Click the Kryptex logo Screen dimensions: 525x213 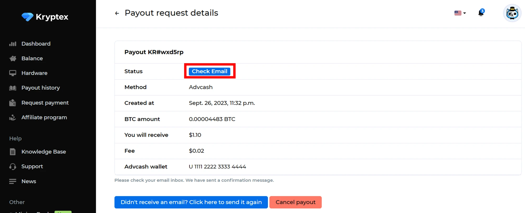(45, 17)
